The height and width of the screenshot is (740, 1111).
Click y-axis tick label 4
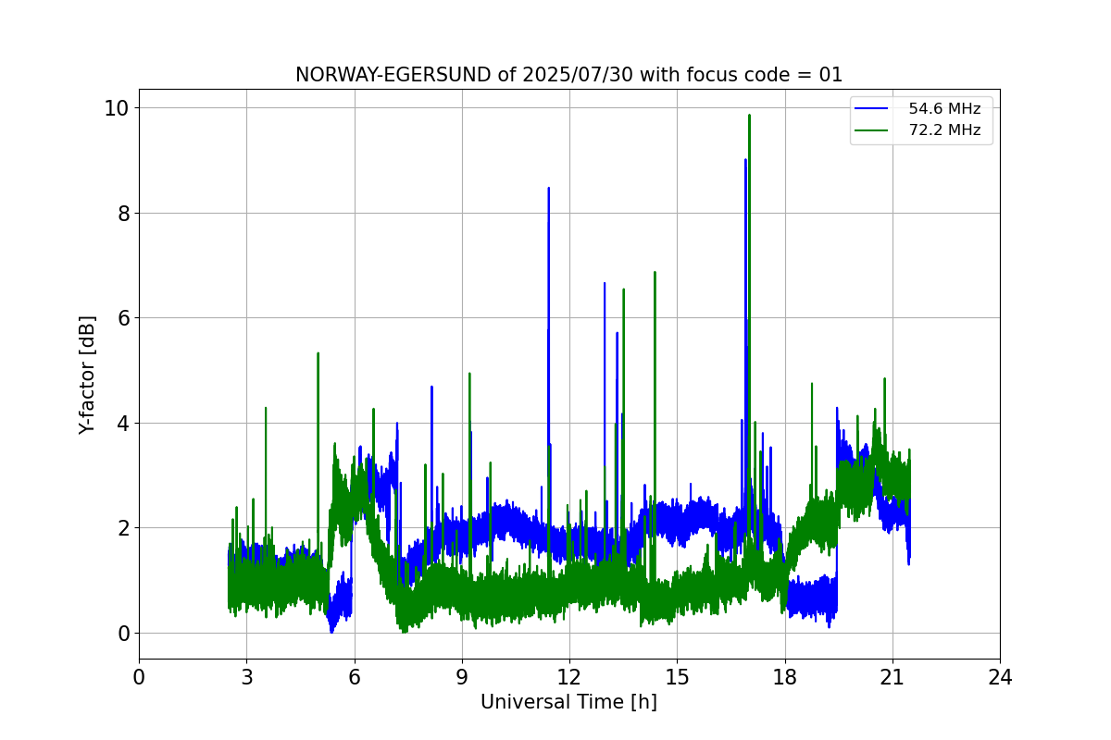click(123, 424)
